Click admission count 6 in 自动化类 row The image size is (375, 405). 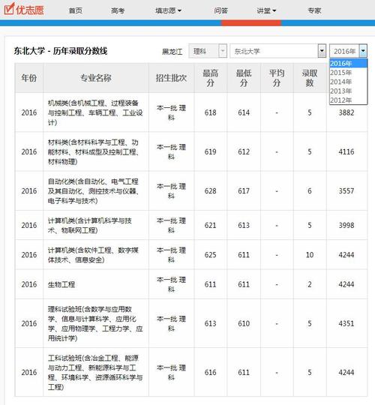[x=310, y=191]
